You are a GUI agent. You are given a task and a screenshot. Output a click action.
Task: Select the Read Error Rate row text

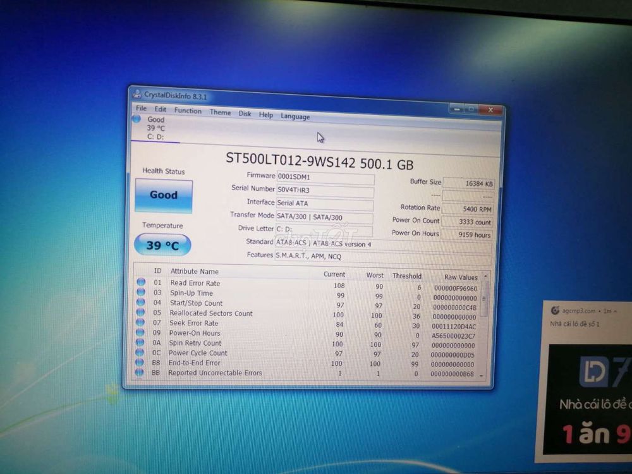[195, 283]
